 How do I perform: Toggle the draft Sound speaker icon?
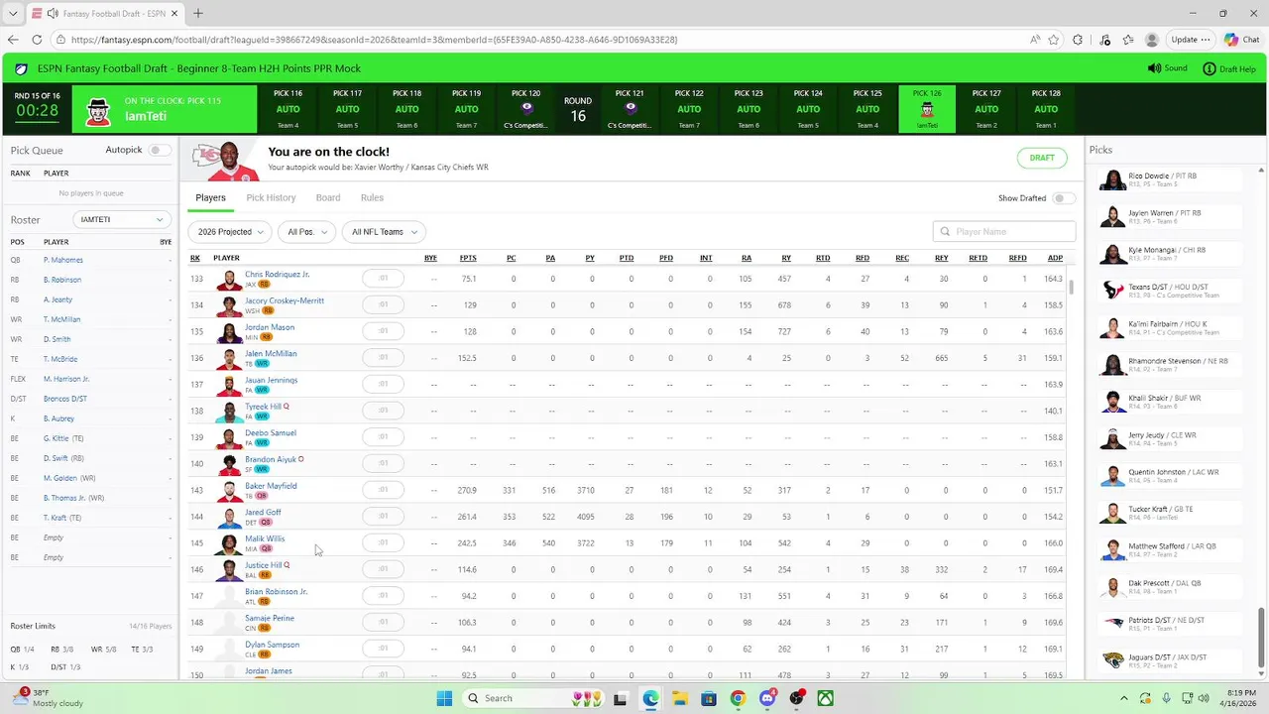tap(1154, 68)
